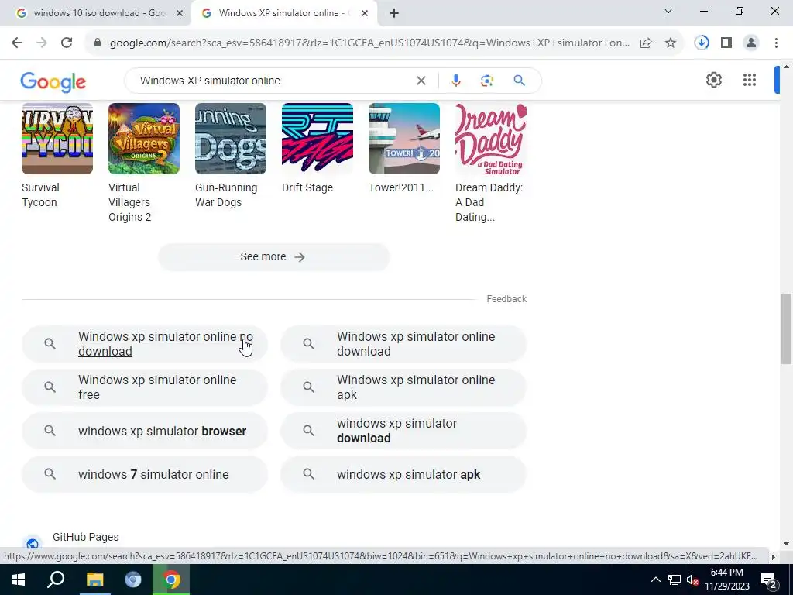Open the Chrome profile avatar

pos(751,43)
